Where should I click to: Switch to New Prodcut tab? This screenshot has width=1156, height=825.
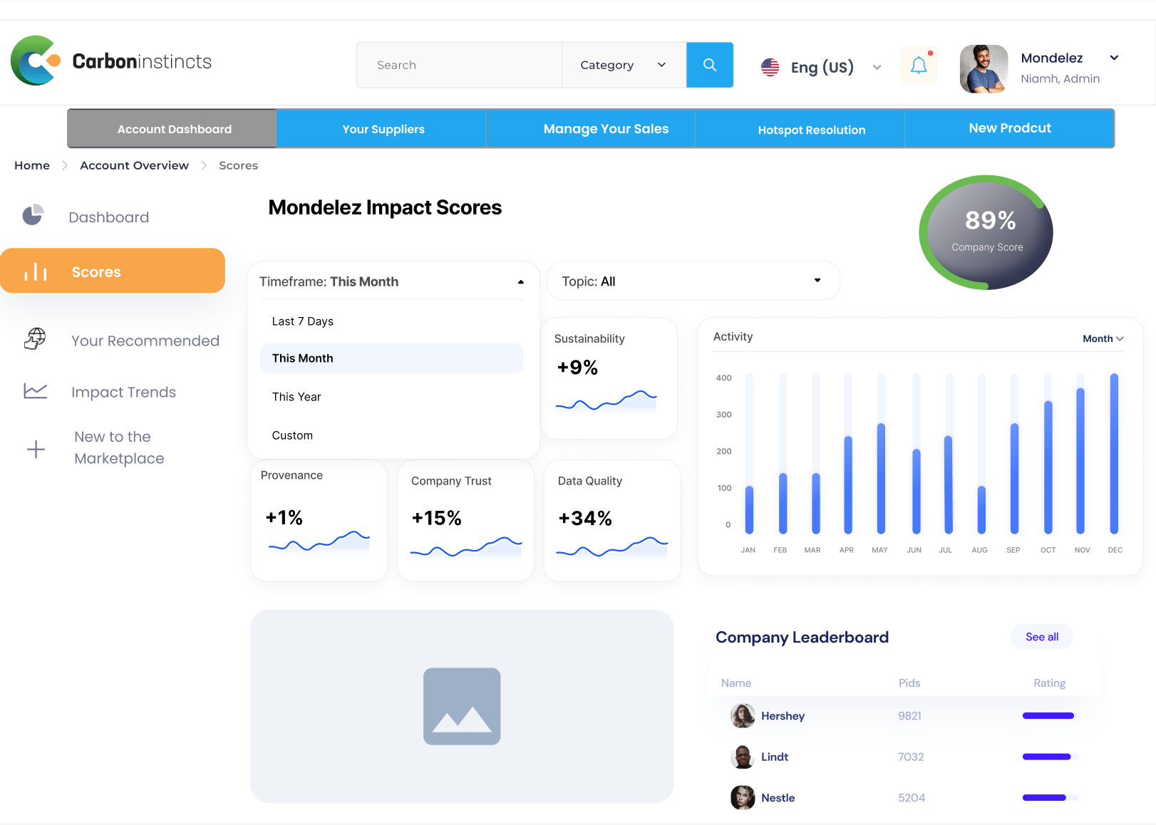point(1009,129)
